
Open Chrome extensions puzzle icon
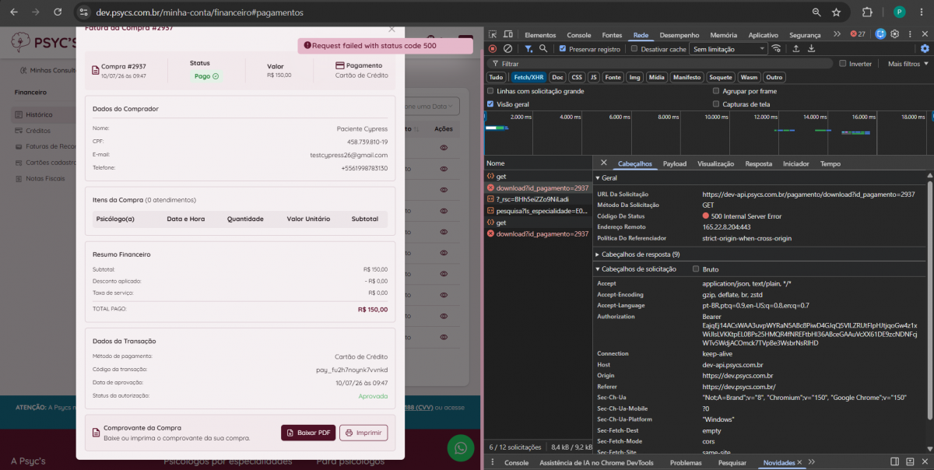click(x=867, y=12)
